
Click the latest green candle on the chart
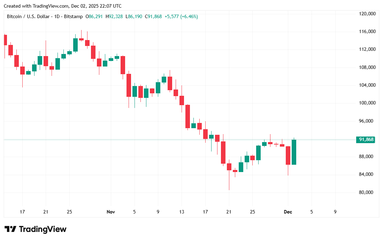click(294, 152)
